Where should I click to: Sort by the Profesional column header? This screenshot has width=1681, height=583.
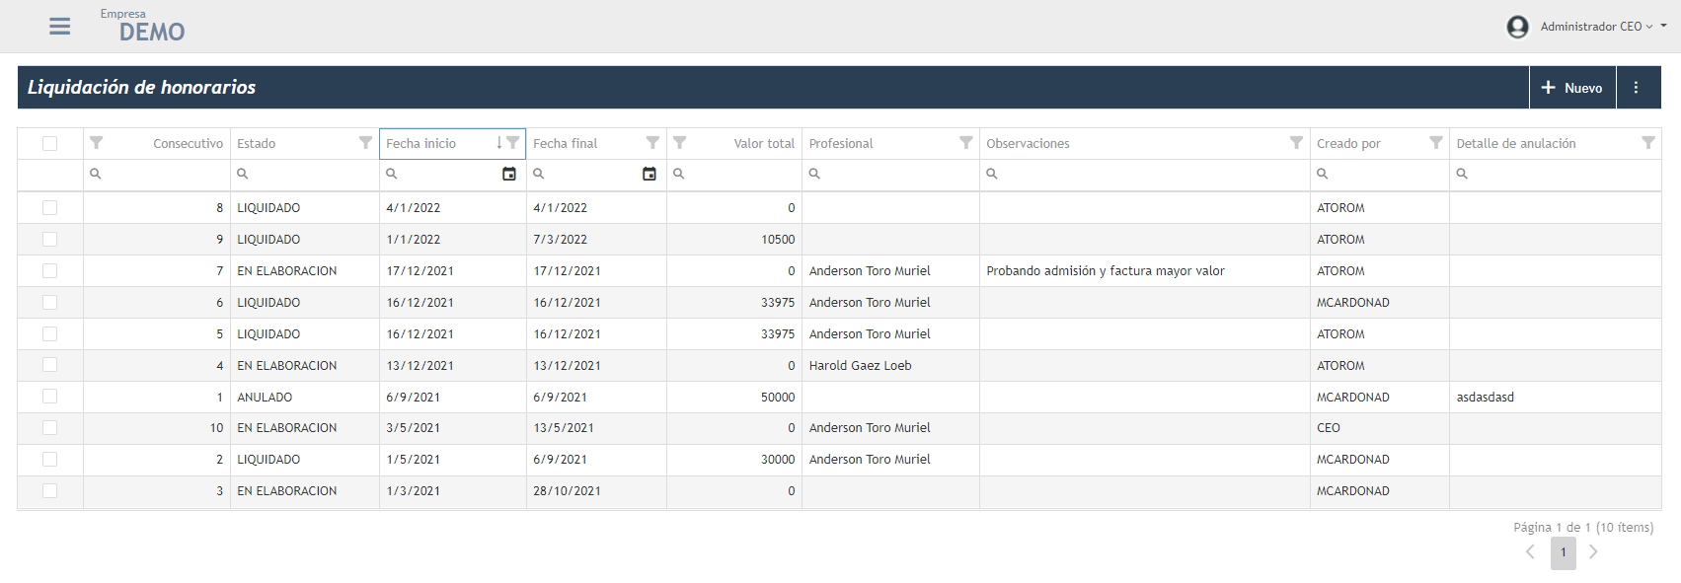pyautogui.click(x=841, y=144)
